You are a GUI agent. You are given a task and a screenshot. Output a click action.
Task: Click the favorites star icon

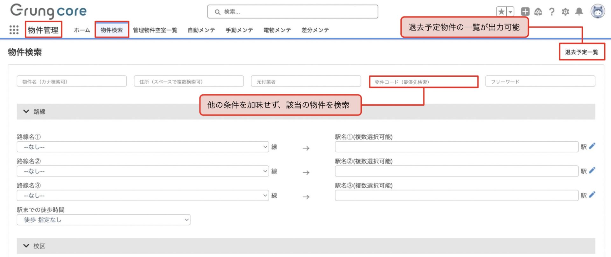[501, 12]
